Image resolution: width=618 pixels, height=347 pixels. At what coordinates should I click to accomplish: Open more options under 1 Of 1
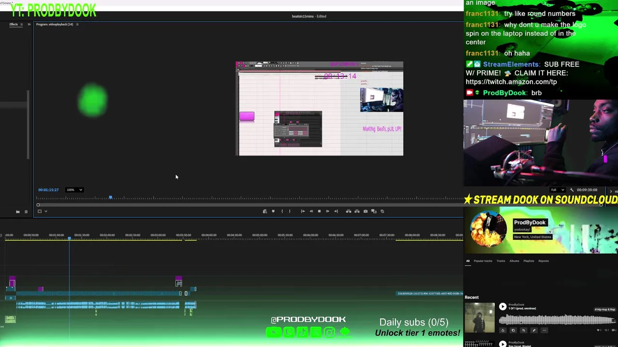(544, 330)
